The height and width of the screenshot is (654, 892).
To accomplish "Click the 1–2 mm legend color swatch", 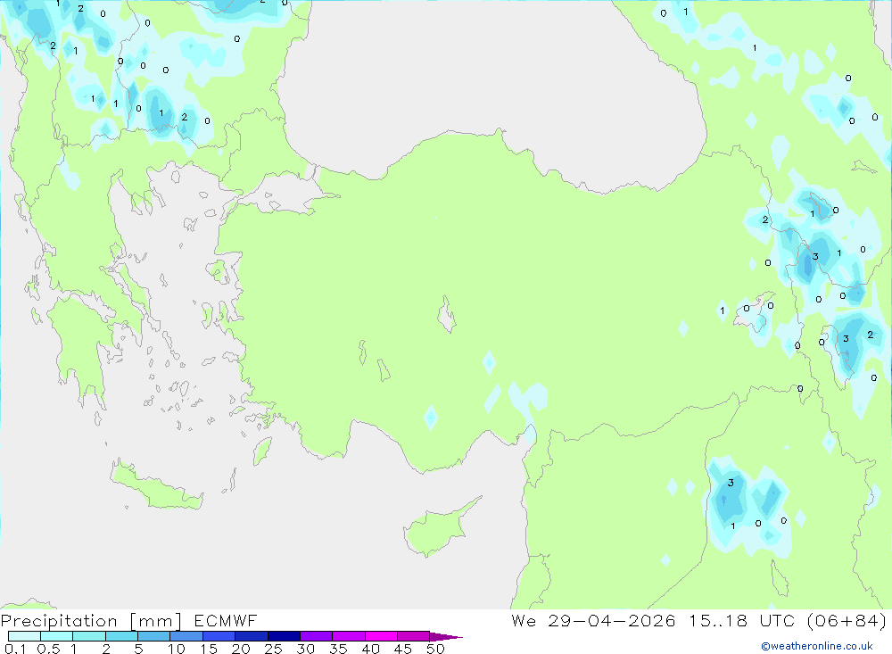I will [88, 636].
